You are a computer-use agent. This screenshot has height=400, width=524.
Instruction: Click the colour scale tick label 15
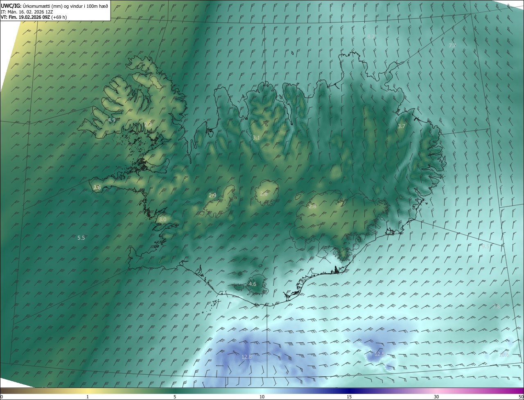click(349, 397)
